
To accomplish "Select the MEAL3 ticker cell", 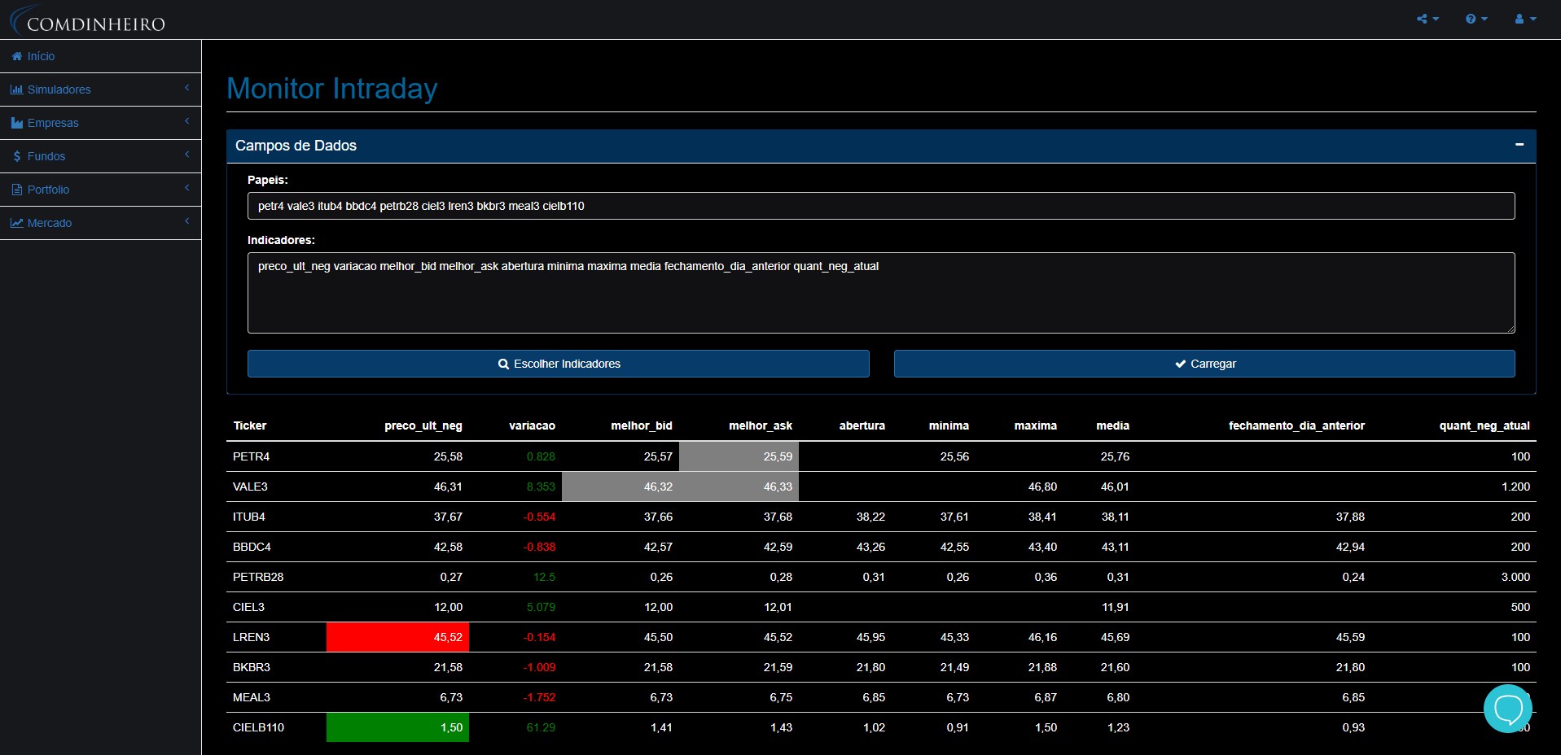I will coord(276,697).
